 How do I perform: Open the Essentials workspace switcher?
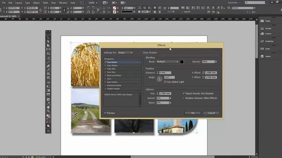234,3
